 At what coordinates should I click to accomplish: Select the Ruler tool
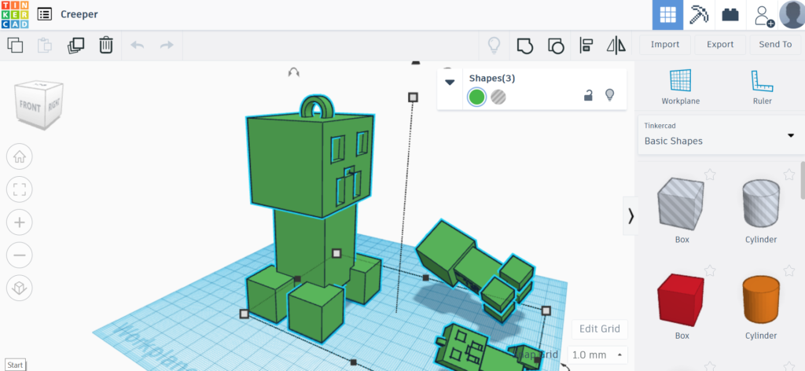tap(762, 86)
